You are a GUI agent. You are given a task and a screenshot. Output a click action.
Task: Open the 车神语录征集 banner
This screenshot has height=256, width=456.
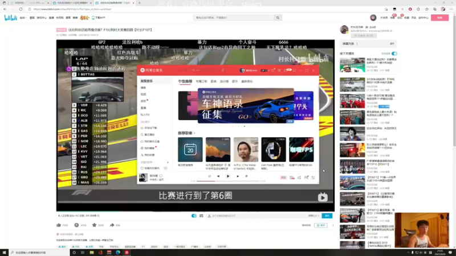(x=246, y=106)
